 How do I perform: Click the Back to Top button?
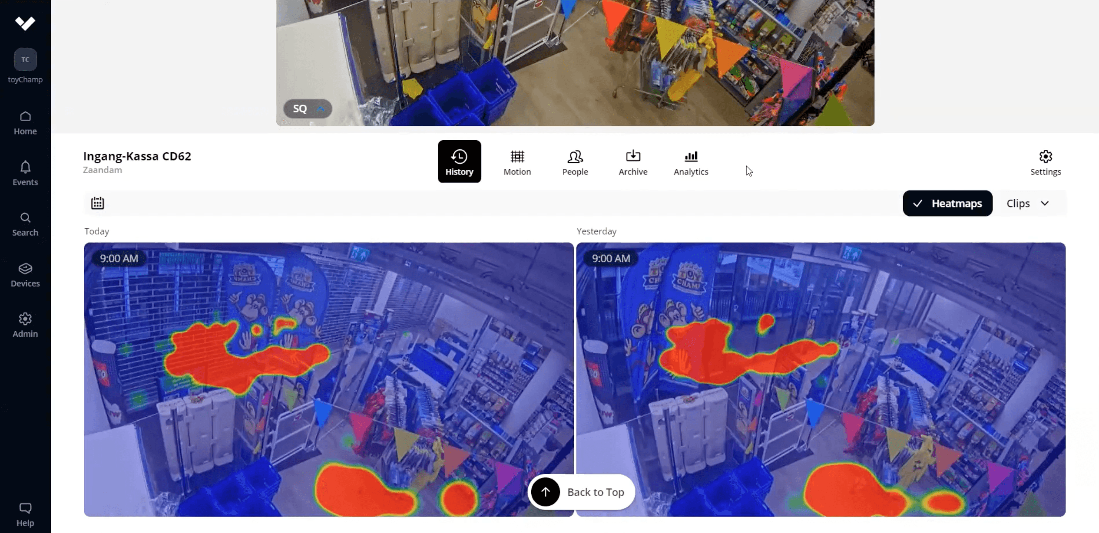[581, 492]
